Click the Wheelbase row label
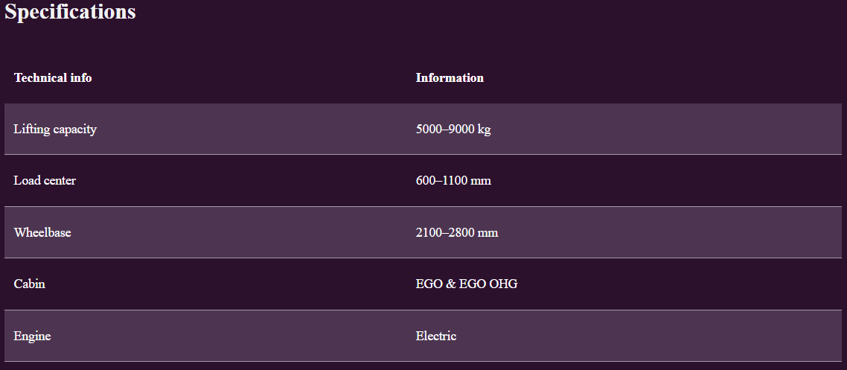The height and width of the screenshot is (370, 847). [42, 232]
